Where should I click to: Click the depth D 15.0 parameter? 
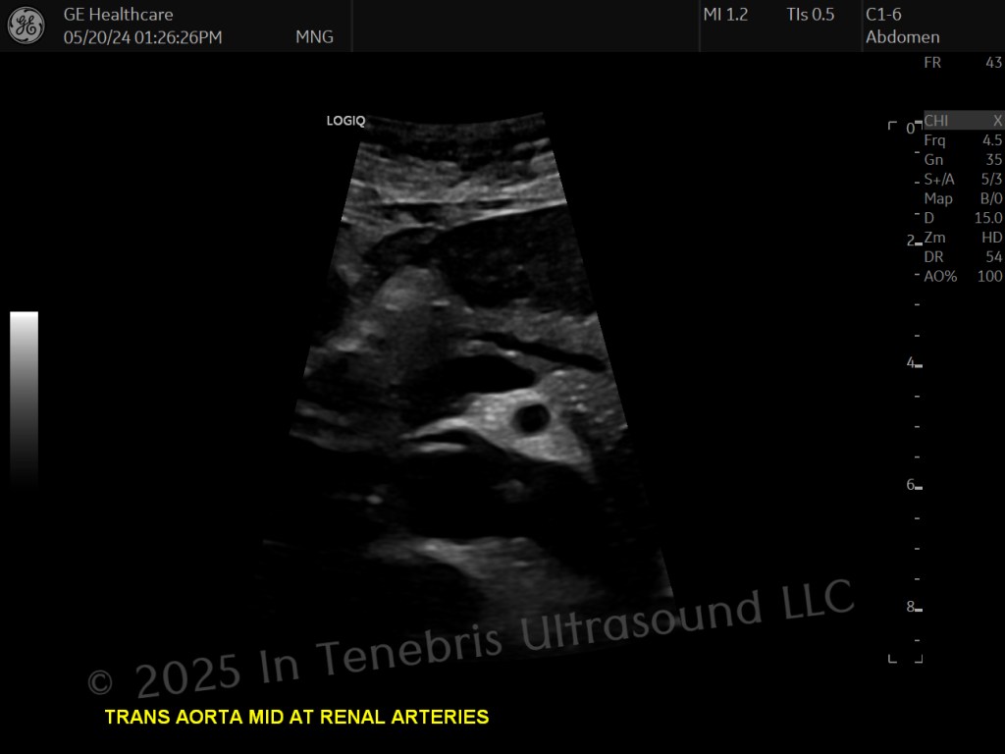(x=963, y=218)
